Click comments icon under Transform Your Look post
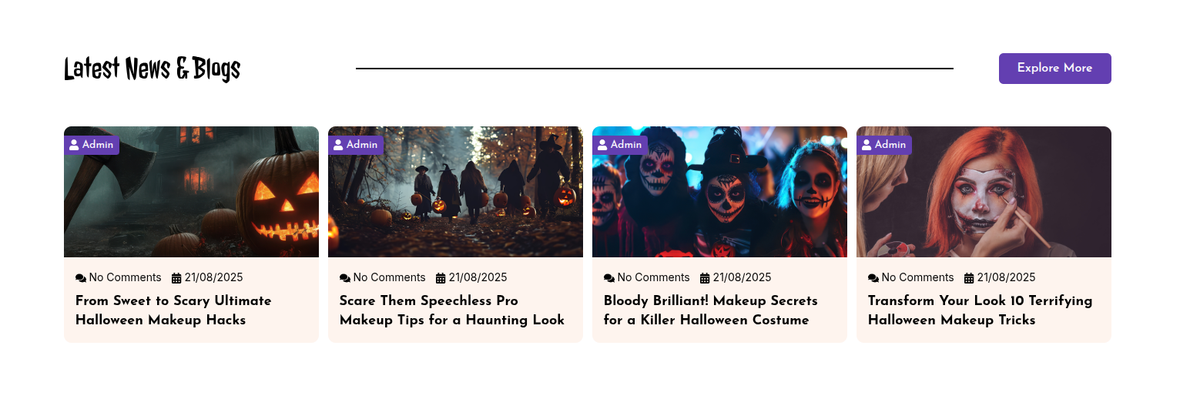The width and height of the screenshot is (1180, 406). tap(873, 278)
